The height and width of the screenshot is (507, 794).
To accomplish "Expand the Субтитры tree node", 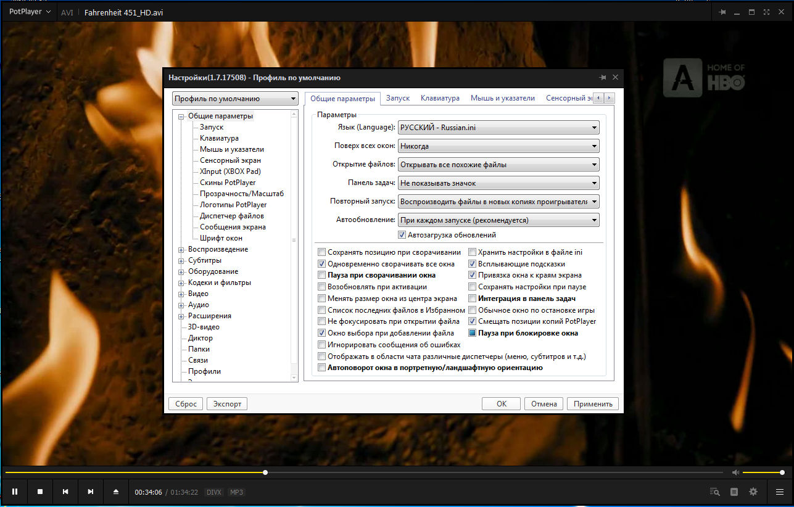I will coord(181,261).
